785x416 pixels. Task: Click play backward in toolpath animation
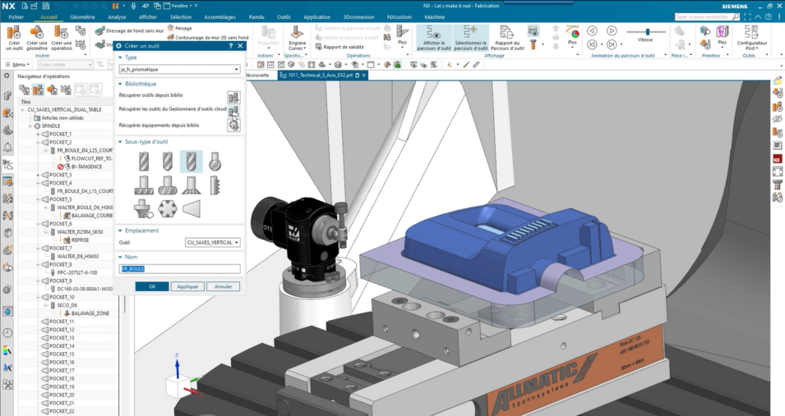point(592,31)
